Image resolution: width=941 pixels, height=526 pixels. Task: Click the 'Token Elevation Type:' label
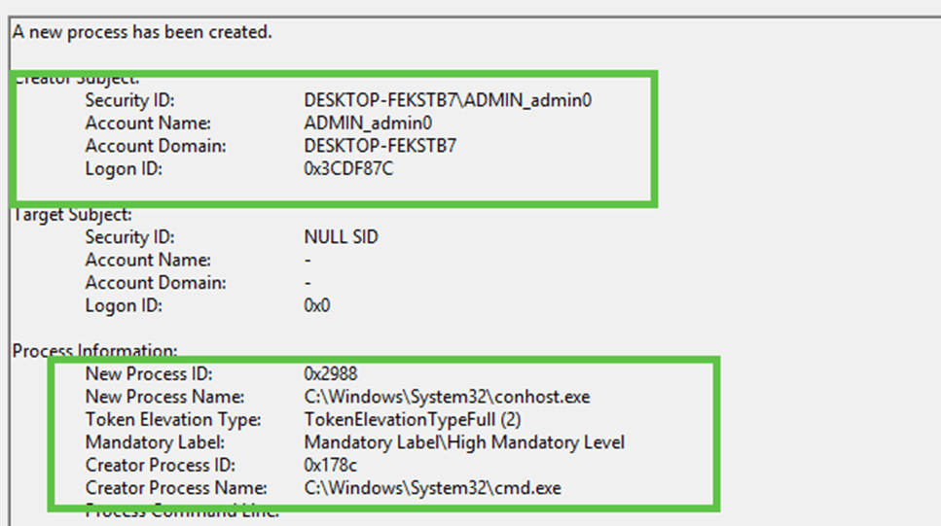[173, 419]
